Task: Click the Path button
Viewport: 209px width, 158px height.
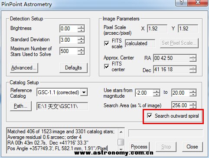Action: click(x=21, y=106)
